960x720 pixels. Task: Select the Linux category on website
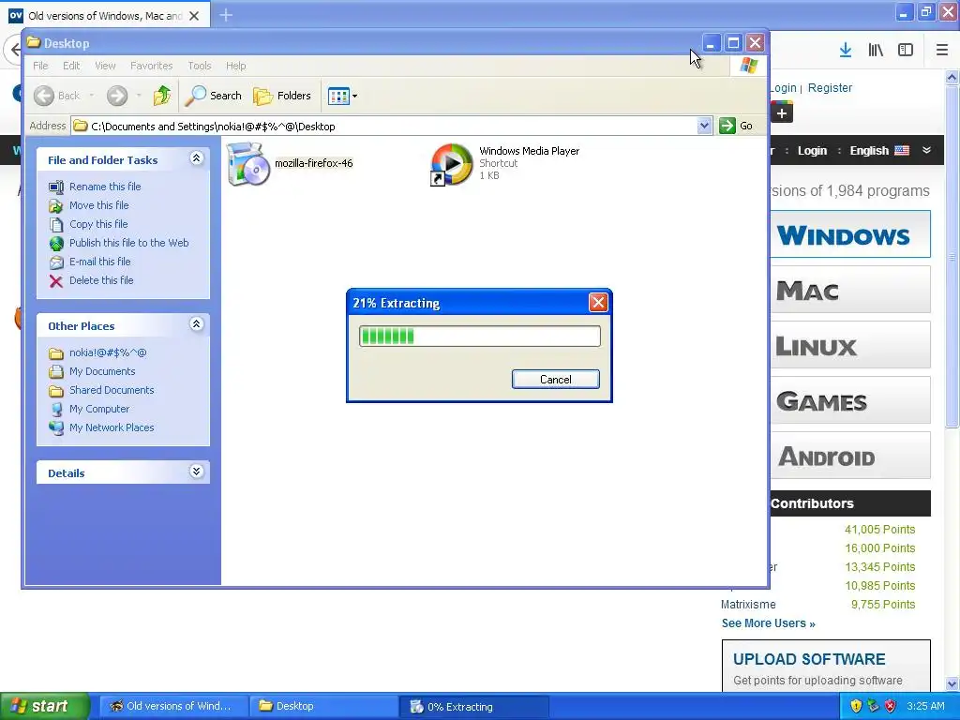point(849,345)
